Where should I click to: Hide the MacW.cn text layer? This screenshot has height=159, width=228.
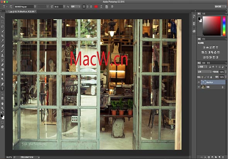pos(199,82)
